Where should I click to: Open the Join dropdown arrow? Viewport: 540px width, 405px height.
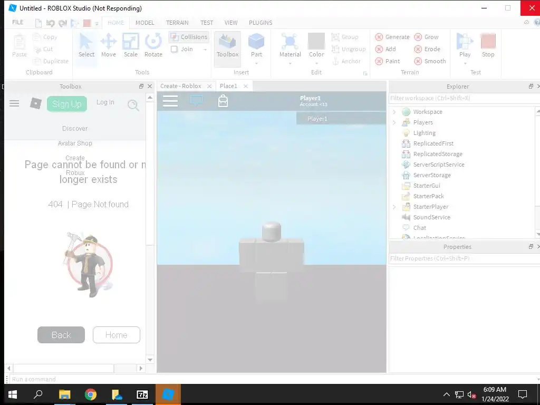pos(205,50)
